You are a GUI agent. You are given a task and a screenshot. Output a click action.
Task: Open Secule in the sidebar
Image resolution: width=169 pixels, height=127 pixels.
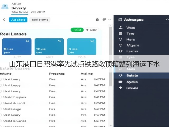tap(132, 88)
